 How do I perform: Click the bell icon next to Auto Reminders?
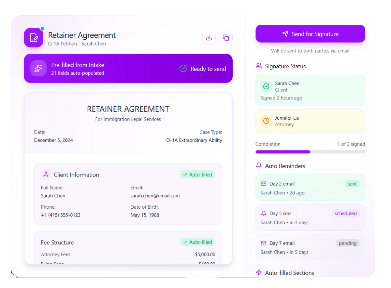[x=258, y=165]
